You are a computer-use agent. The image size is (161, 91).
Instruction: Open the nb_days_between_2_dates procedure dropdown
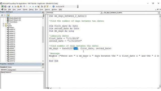pos(159,13)
